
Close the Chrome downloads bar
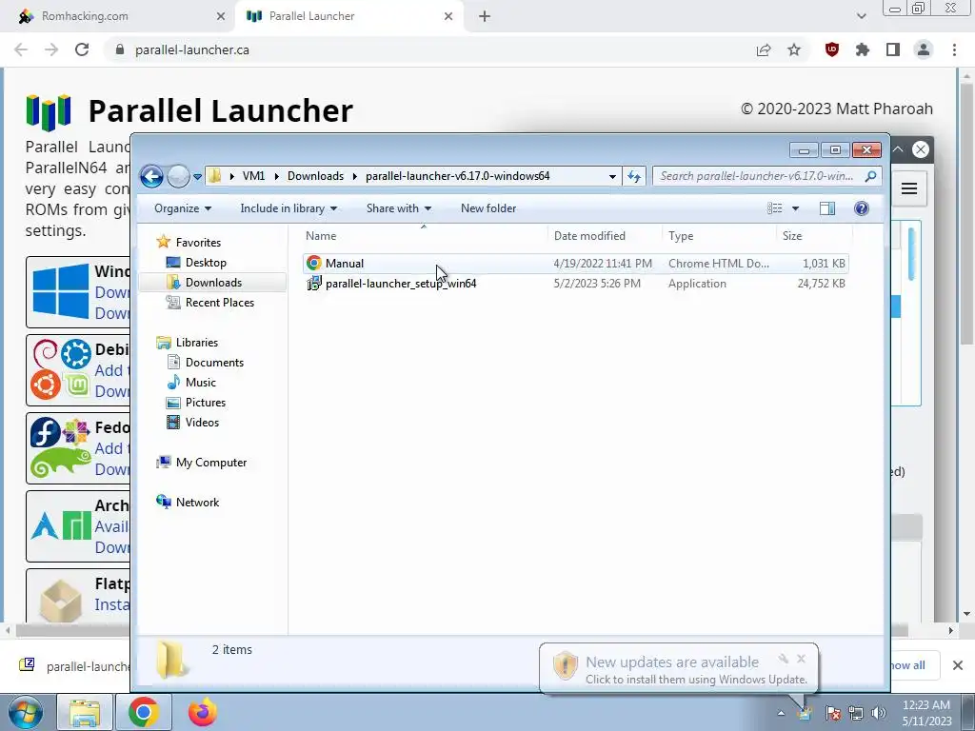click(958, 665)
